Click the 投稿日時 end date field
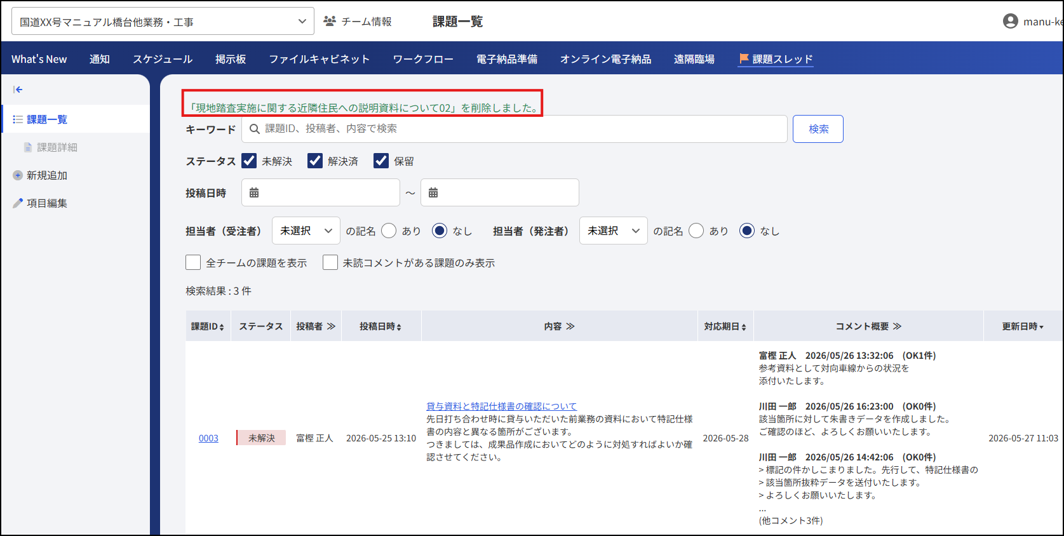This screenshot has height=536, width=1064. pos(500,192)
